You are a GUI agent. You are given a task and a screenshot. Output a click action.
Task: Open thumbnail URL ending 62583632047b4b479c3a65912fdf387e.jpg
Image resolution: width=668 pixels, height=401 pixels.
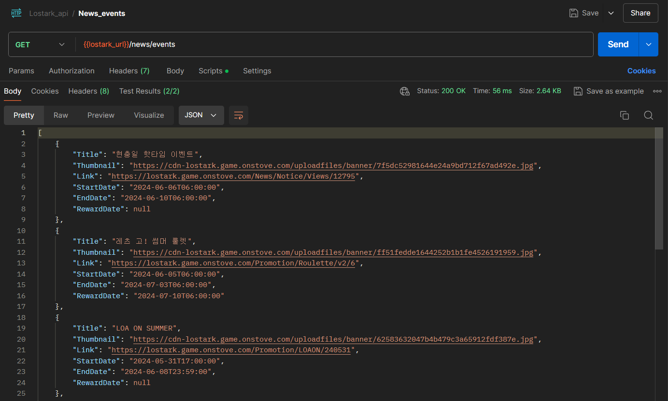click(333, 339)
